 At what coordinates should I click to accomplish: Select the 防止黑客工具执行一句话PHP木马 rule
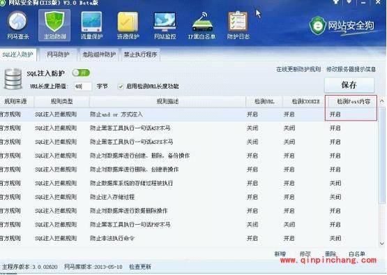coord(189,225)
